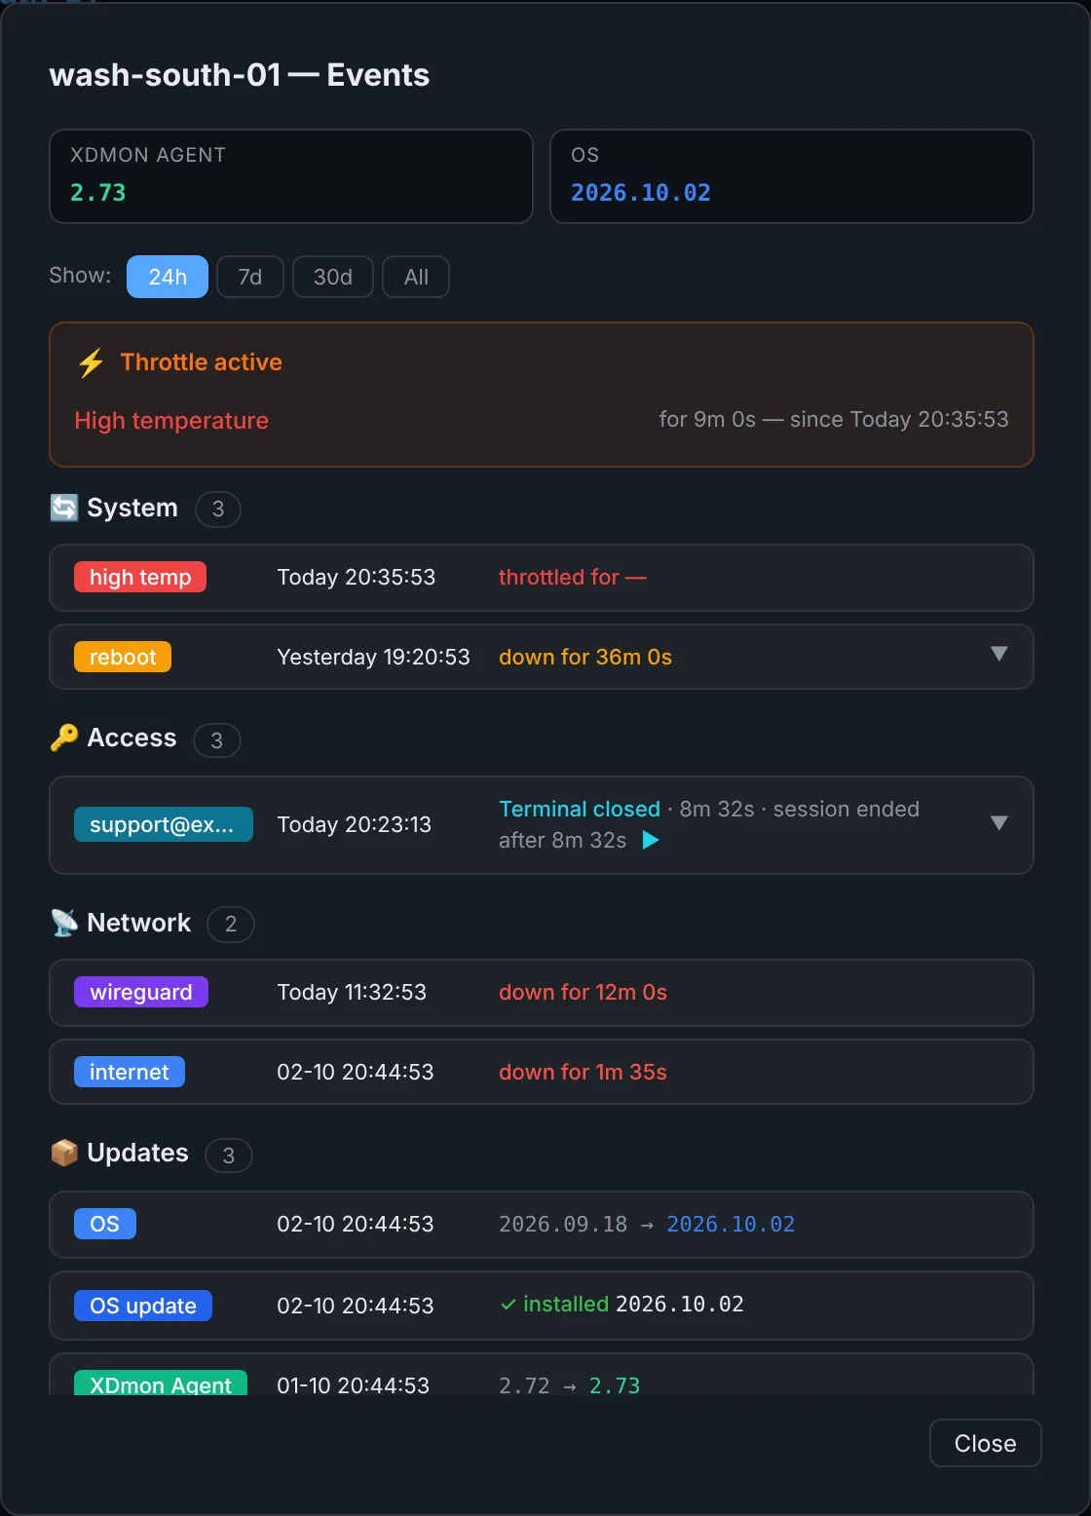Click the XDmon Agent tag
The image size is (1091, 1516).
tap(161, 1383)
